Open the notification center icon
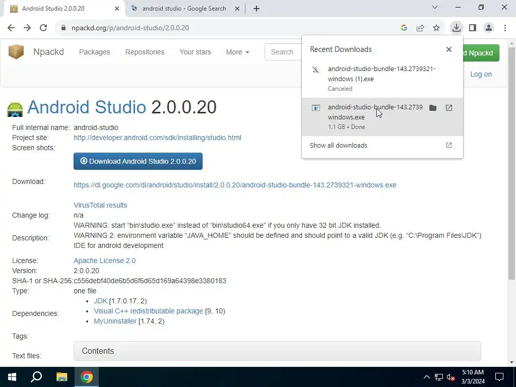This screenshot has height=387, width=516. 499,377
